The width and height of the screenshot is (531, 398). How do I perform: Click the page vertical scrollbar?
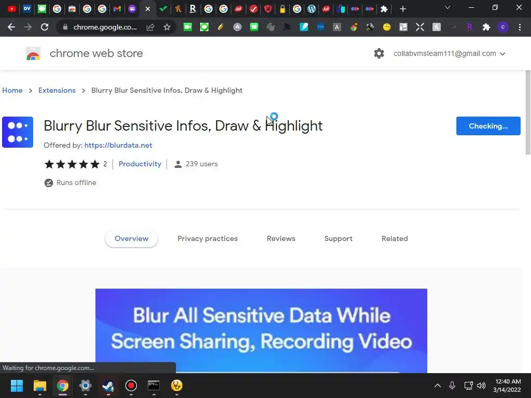528,112
